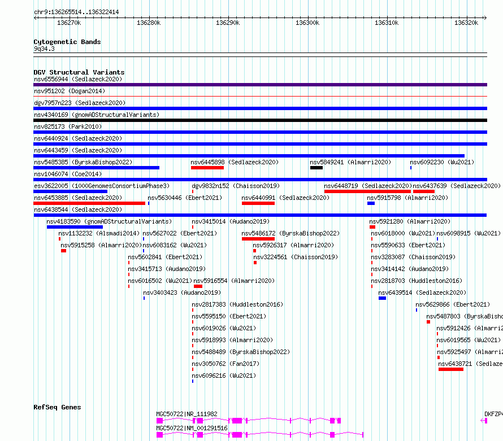
Task: Click the nsv5630446 (Ebert2021) label
Action: point(185,198)
